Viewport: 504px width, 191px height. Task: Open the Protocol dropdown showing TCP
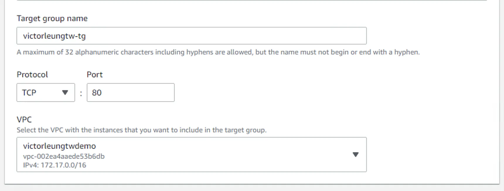[x=46, y=93]
